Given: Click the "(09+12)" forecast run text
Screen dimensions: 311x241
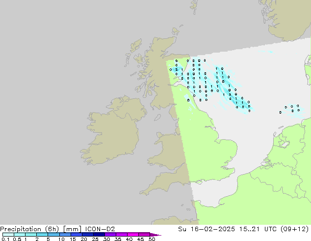Looking at the screenshot, I should [295, 229].
